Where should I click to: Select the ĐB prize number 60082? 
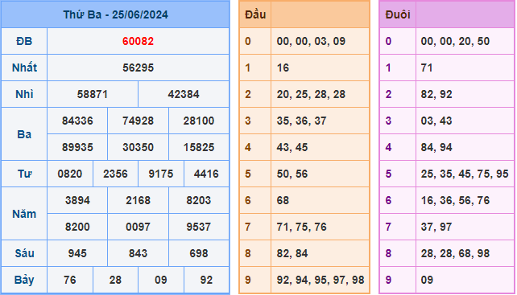point(139,41)
